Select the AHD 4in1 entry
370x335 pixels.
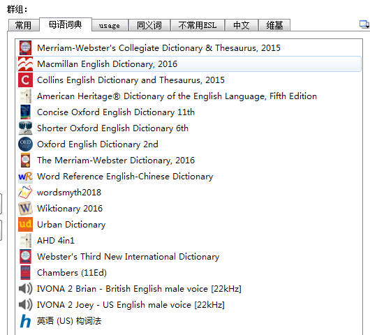pyautogui.click(x=189, y=240)
